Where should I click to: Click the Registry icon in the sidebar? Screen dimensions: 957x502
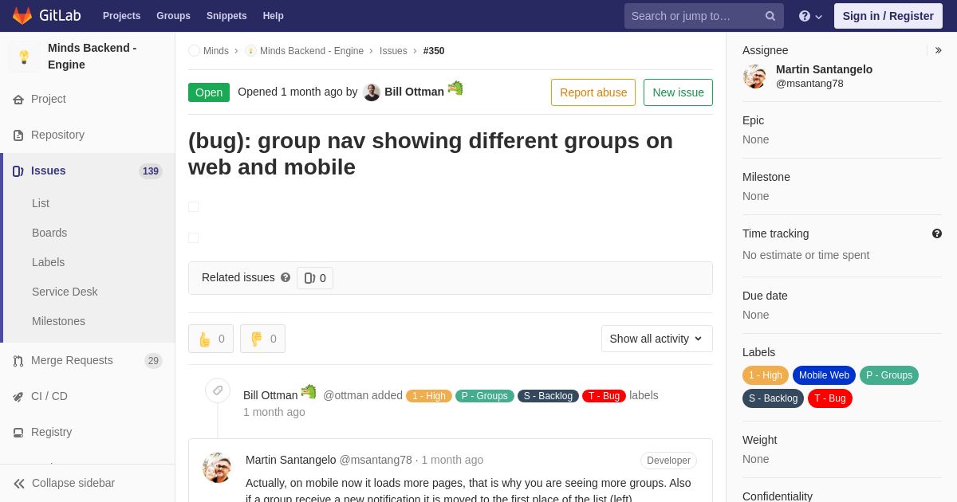click(x=18, y=433)
